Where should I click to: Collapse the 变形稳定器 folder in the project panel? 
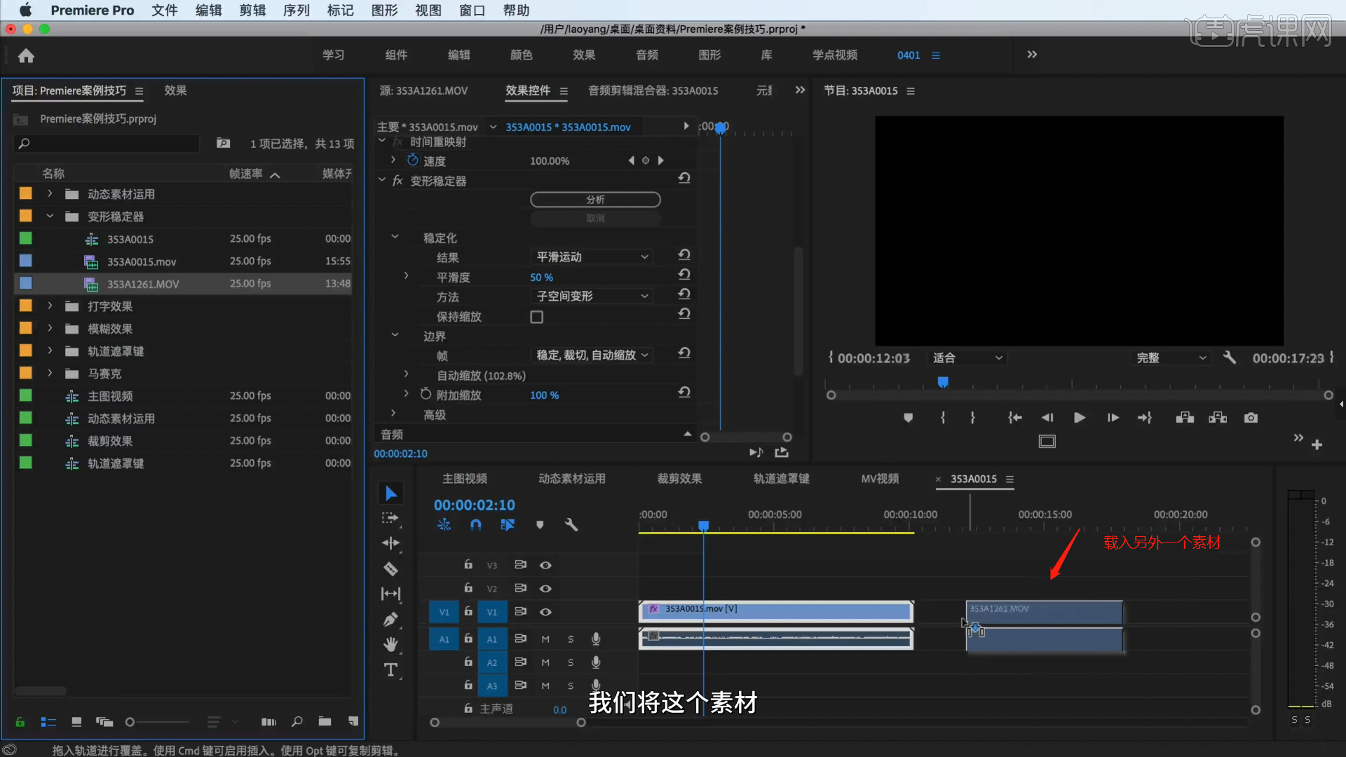pos(50,216)
